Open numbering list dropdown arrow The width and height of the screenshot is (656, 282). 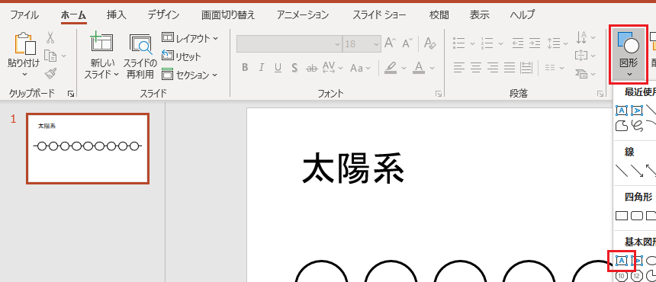[x=501, y=43]
